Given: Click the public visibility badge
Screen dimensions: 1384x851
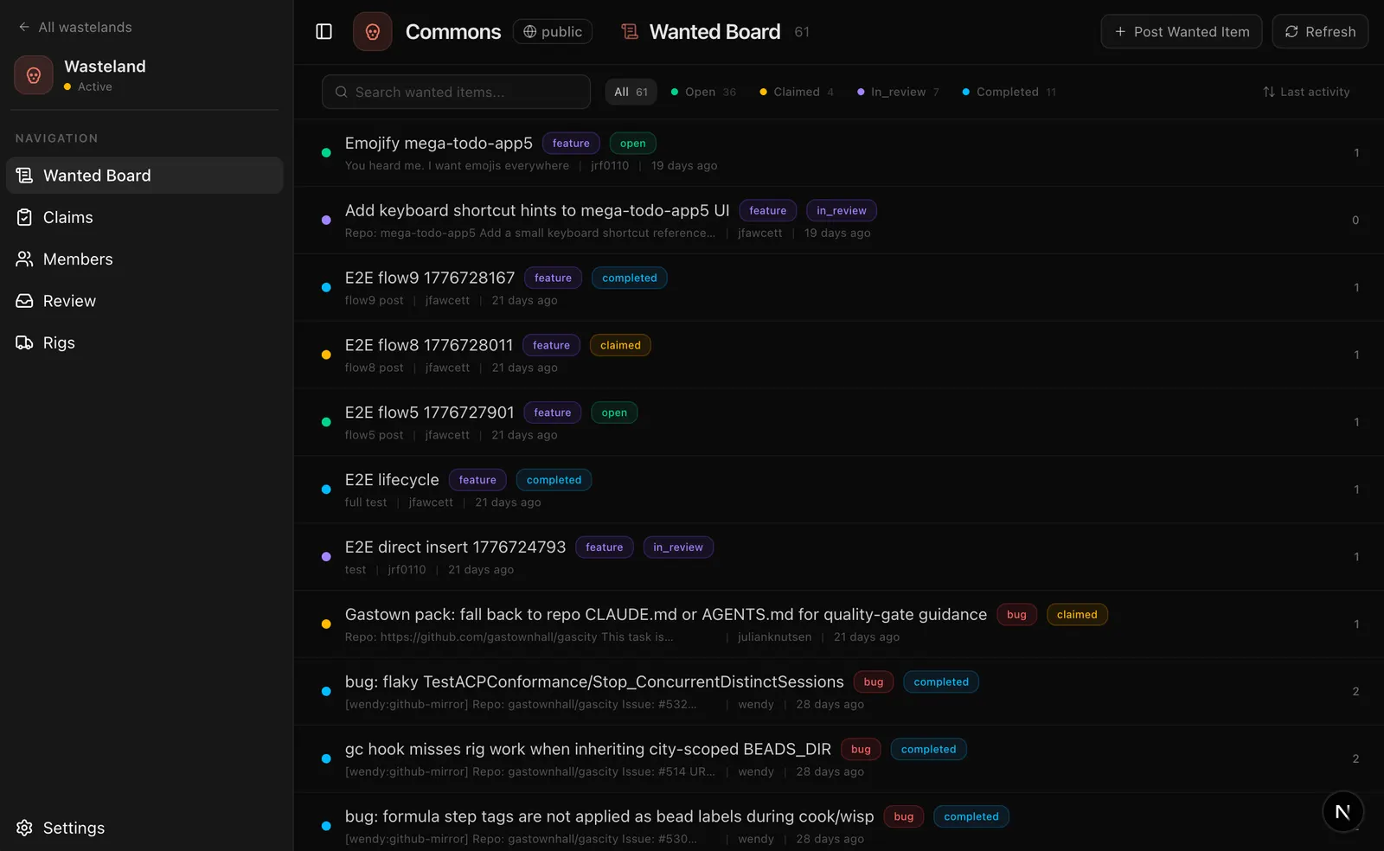Looking at the screenshot, I should (553, 32).
